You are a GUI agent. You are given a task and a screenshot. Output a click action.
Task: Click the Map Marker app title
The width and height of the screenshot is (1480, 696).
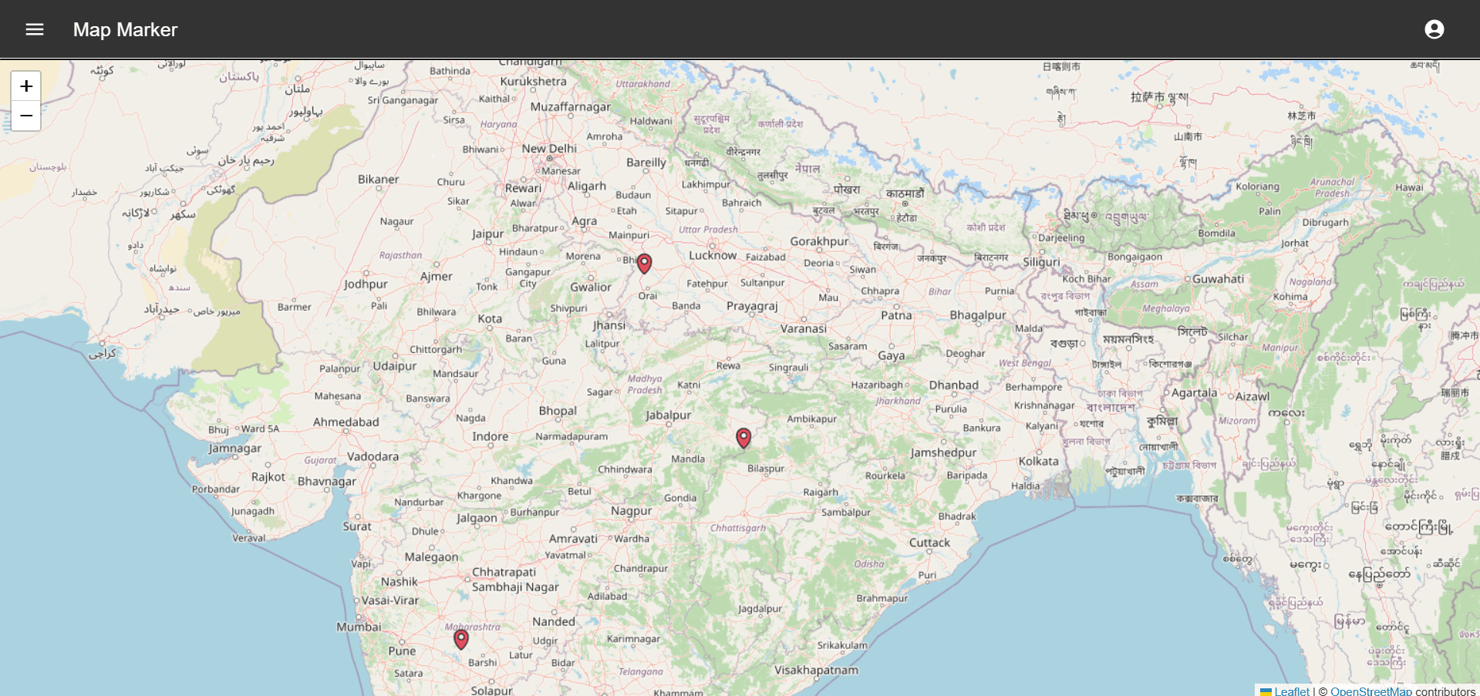pyautogui.click(x=125, y=29)
